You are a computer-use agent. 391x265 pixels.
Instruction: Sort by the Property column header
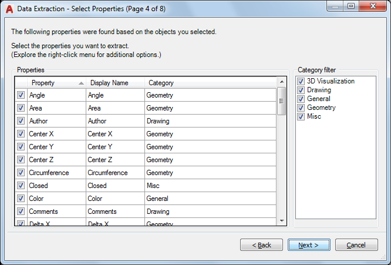(56, 83)
